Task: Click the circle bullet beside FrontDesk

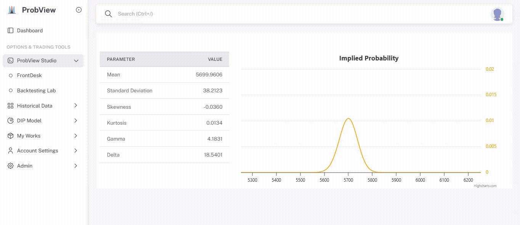Action: coord(11,75)
